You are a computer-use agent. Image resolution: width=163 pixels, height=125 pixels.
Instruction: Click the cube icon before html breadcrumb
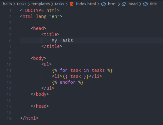point(104,4)
